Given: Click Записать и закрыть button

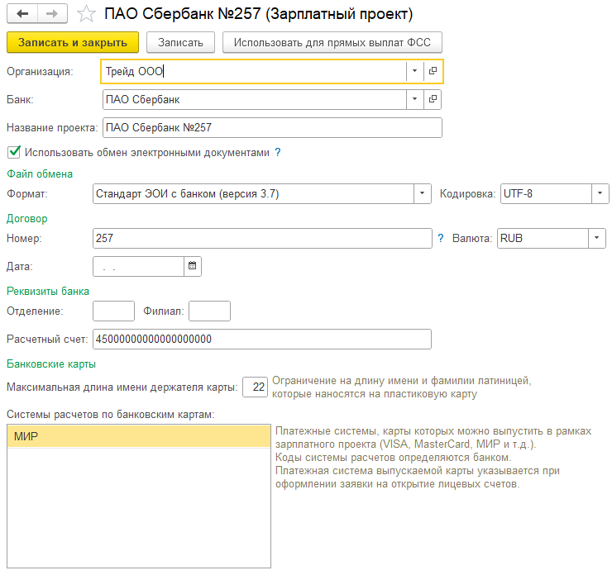Looking at the screenshot, I should coord(73,42).
